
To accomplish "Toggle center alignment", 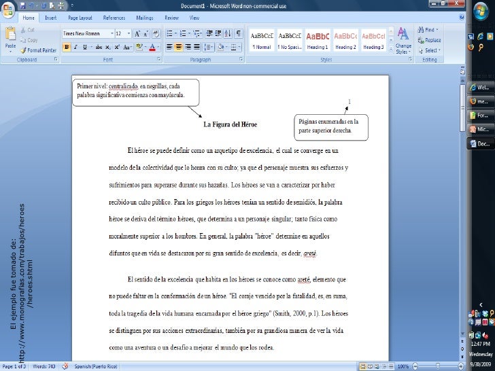I will tap(180, 47).
